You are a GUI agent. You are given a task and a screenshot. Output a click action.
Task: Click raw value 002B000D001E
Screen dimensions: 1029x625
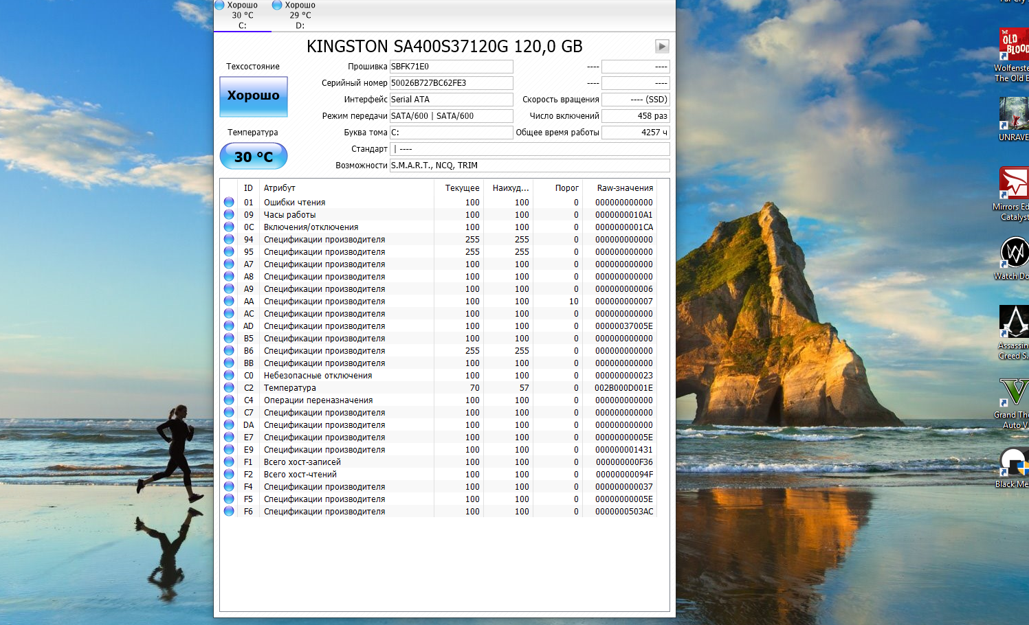click(624, 388)
